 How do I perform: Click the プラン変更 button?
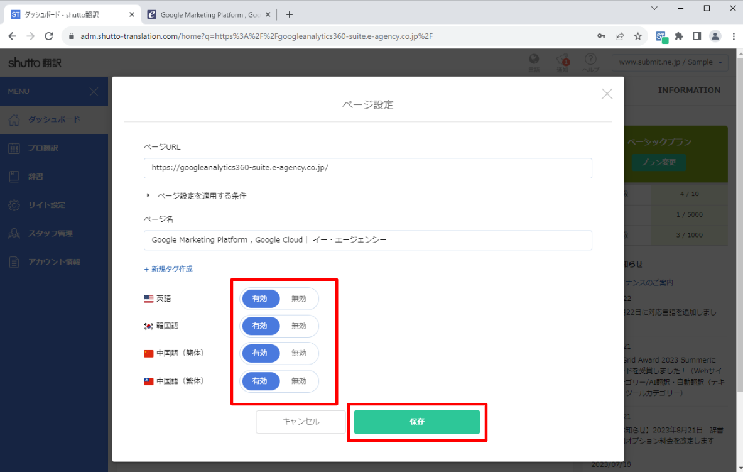(x=658, y=162)
